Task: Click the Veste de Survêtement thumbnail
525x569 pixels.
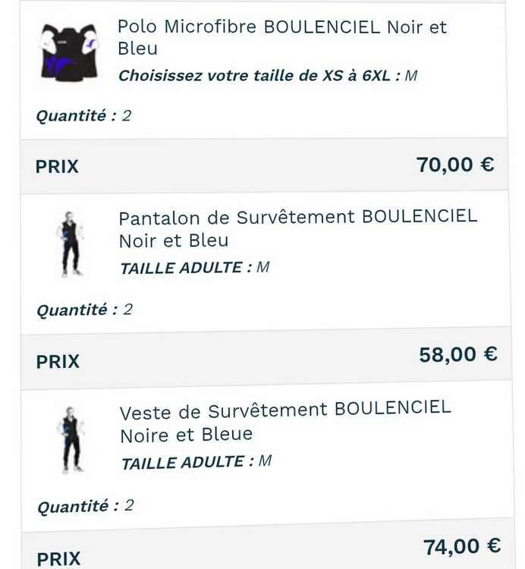Action: click(71, 439)
